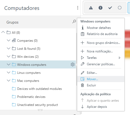Image resolution: width=130 pixels, height=115 pixels.
Task: Expand the Mac computers group chevron
Action: pos(9,80)
